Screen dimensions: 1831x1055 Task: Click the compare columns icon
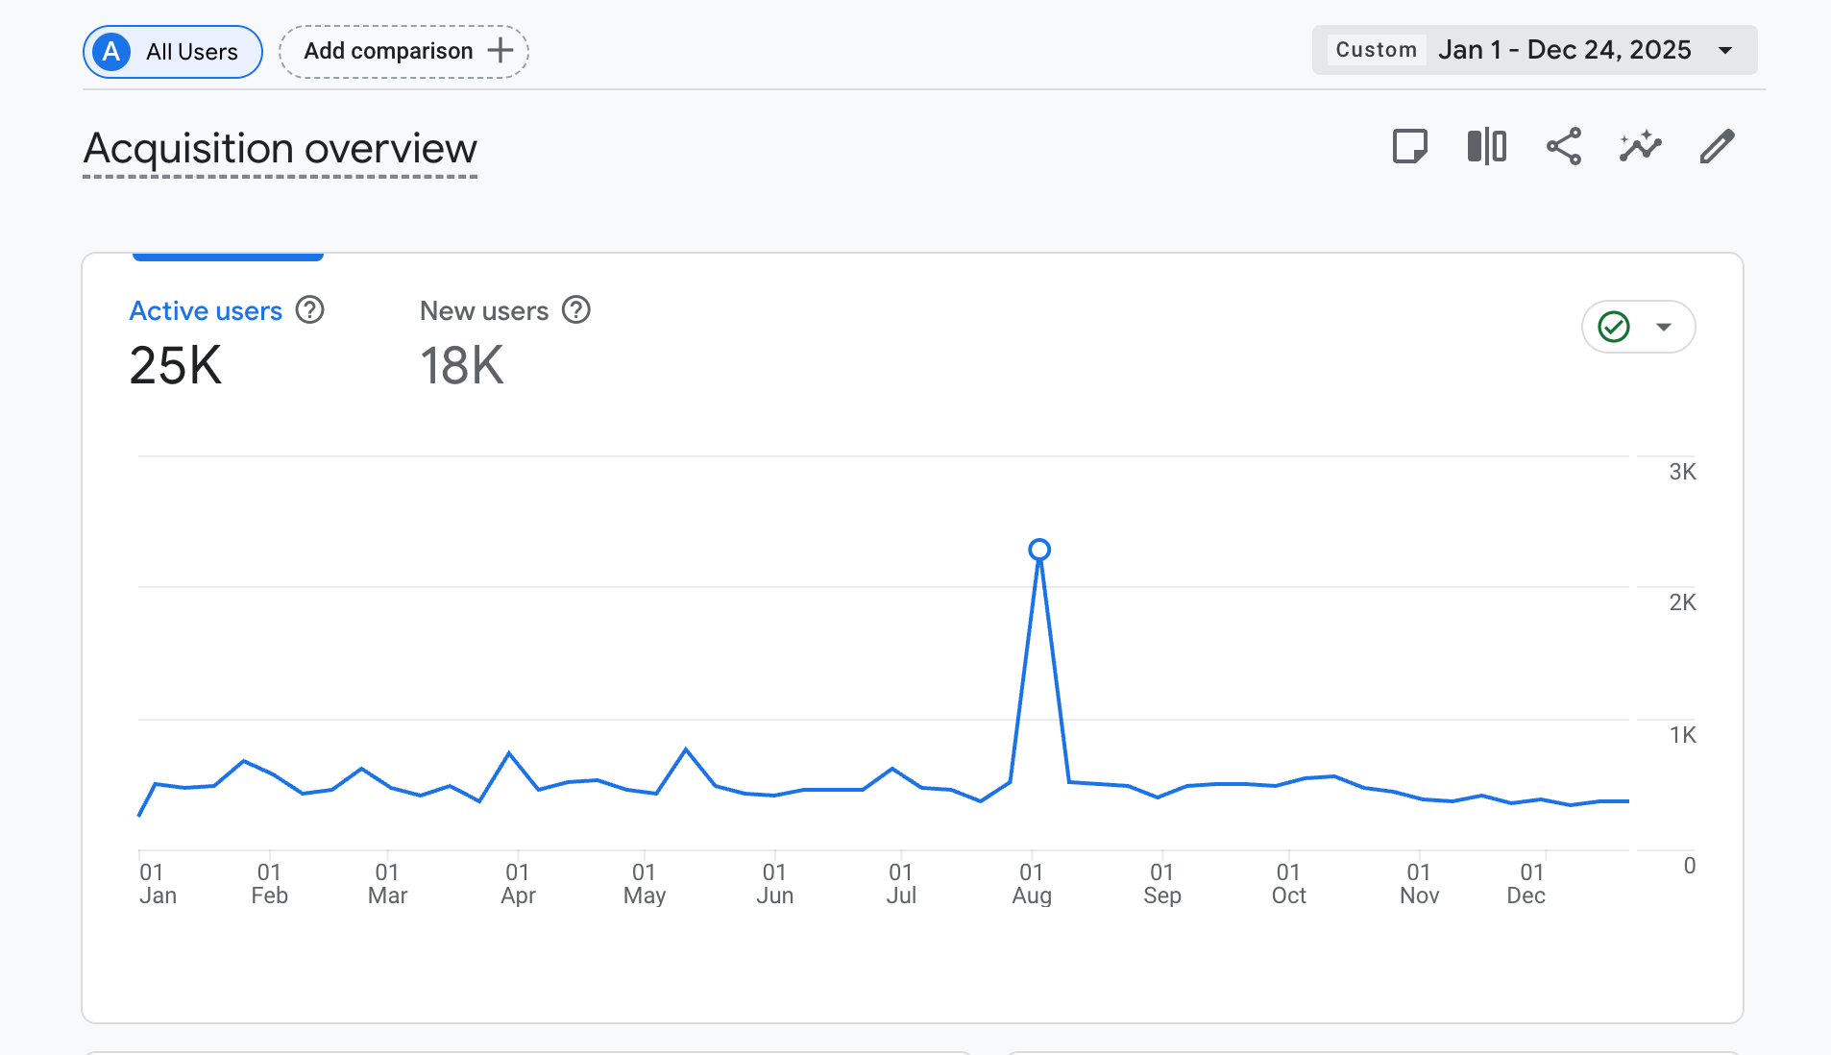[x=1486, y=147]
